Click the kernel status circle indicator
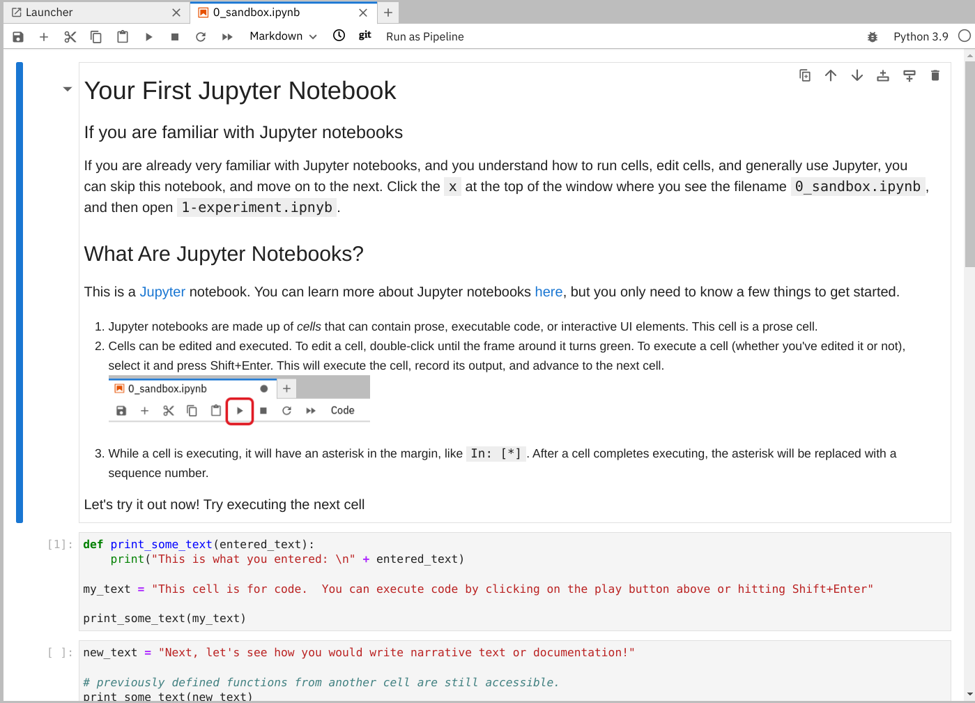Screen dimensions: 975x703 965,36
